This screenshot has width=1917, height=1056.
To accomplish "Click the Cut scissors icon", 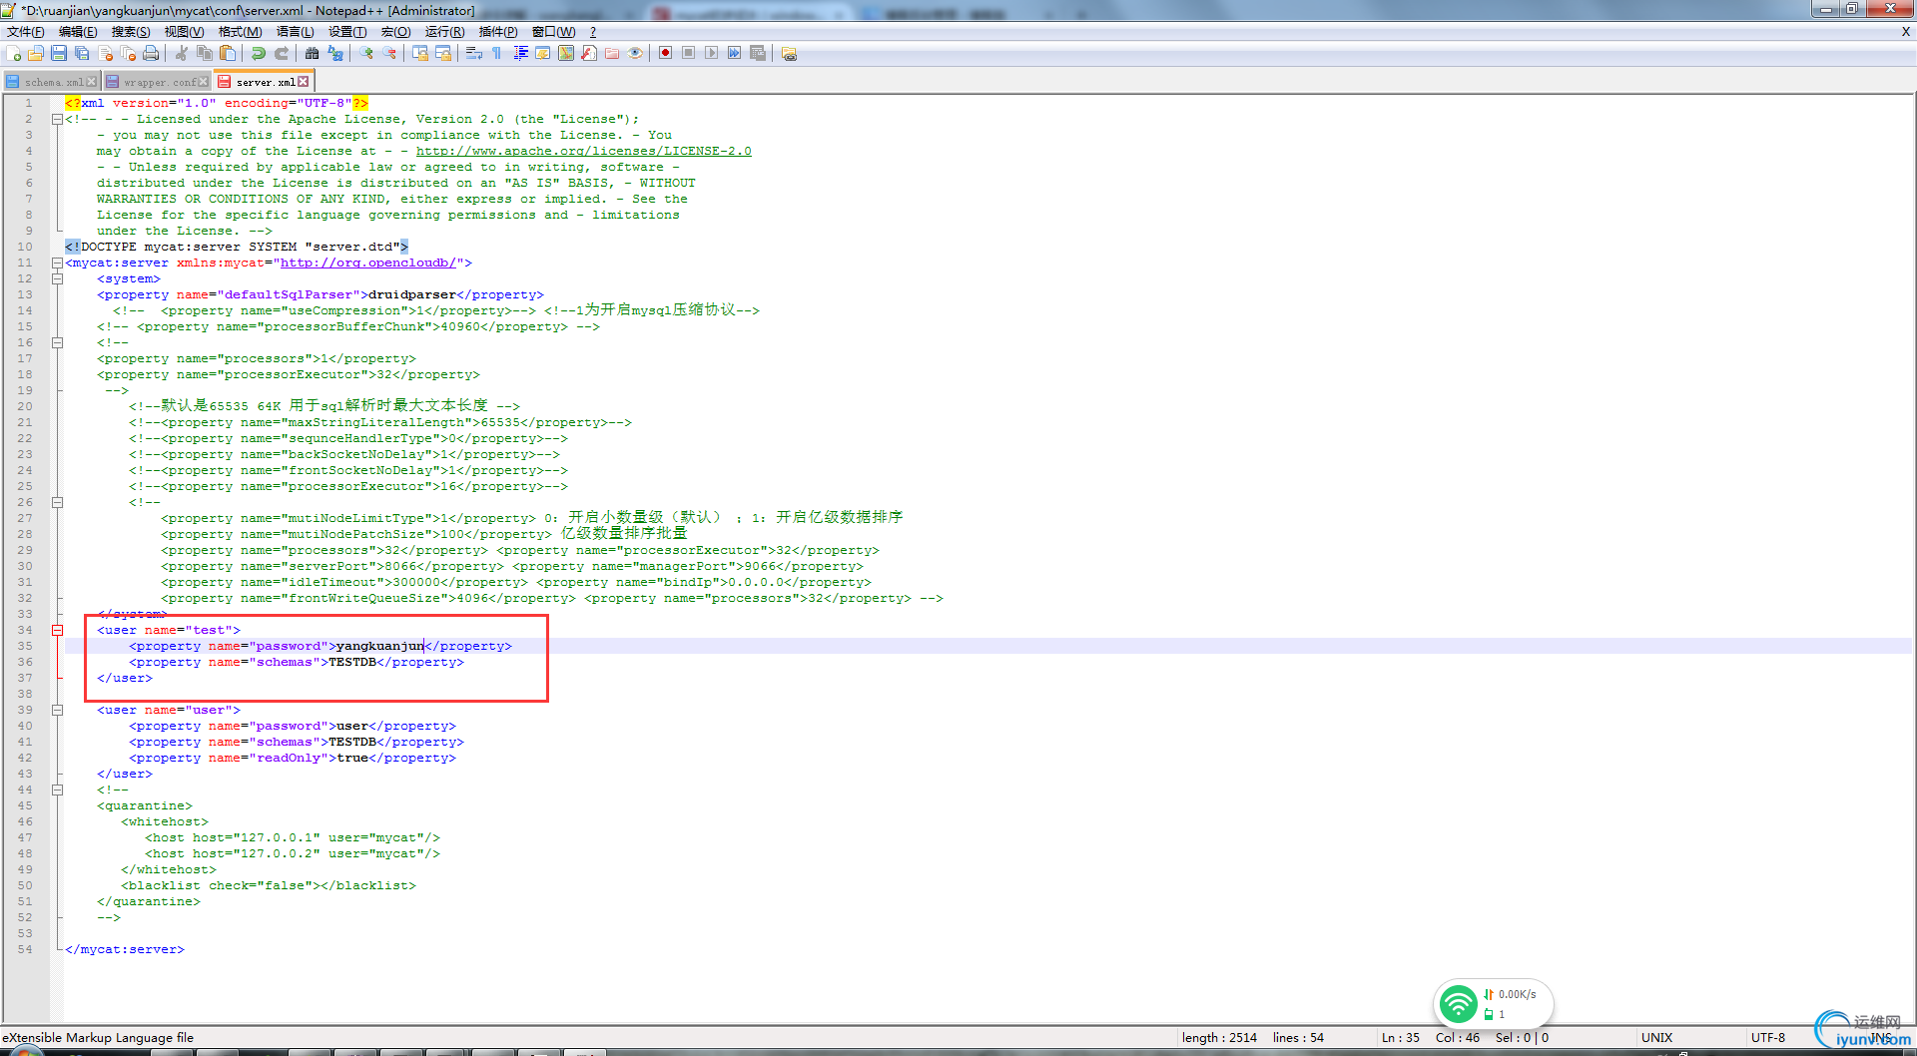I will coord(182,53).
